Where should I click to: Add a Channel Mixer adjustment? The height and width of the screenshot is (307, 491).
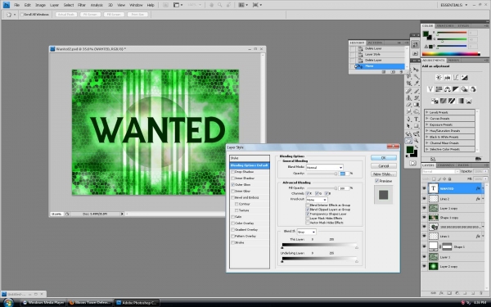(x=473, y=89)
